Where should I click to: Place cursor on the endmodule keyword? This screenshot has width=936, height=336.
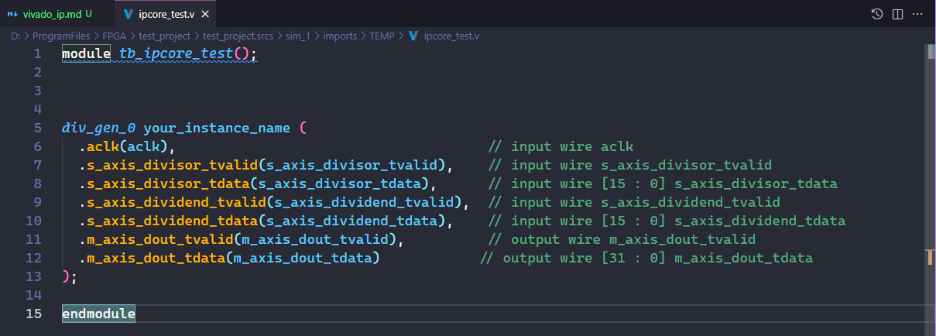[x=98, y=314]
